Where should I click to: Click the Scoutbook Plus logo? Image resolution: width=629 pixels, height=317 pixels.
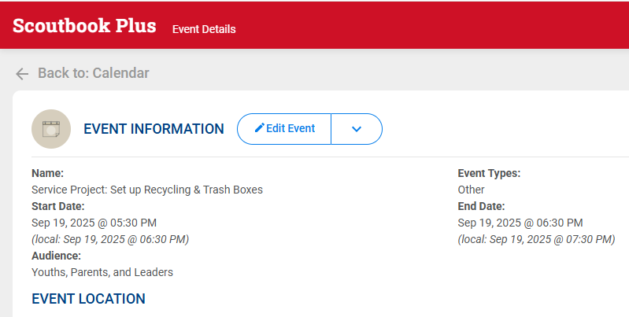pos(84,25)
